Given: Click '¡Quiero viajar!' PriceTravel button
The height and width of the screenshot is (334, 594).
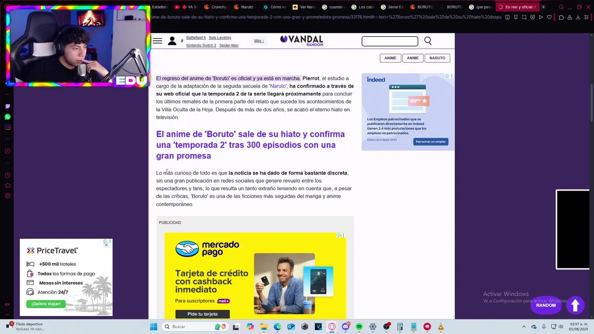Looking at the screenshot, I should point(46,304).
